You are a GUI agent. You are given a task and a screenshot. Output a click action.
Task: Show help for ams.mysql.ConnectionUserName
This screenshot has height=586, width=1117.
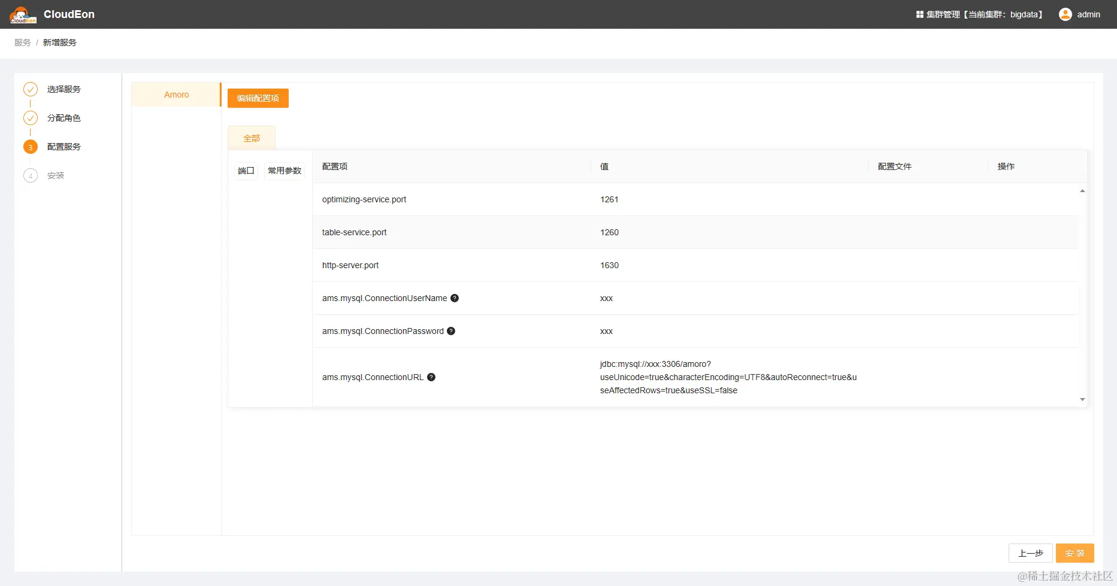(x=455, y=298)
